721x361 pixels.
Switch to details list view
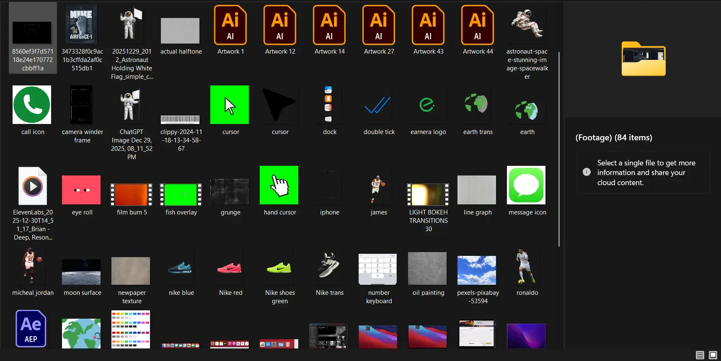pos(700,355)
